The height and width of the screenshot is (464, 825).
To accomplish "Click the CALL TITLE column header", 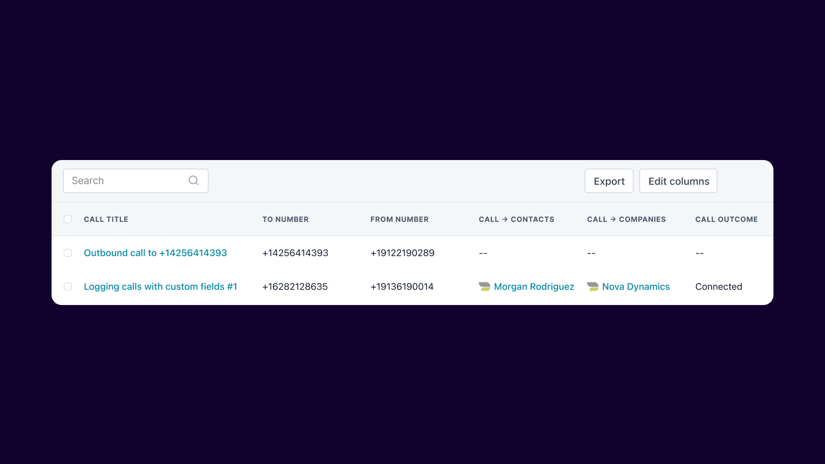I will coord(106,219).
